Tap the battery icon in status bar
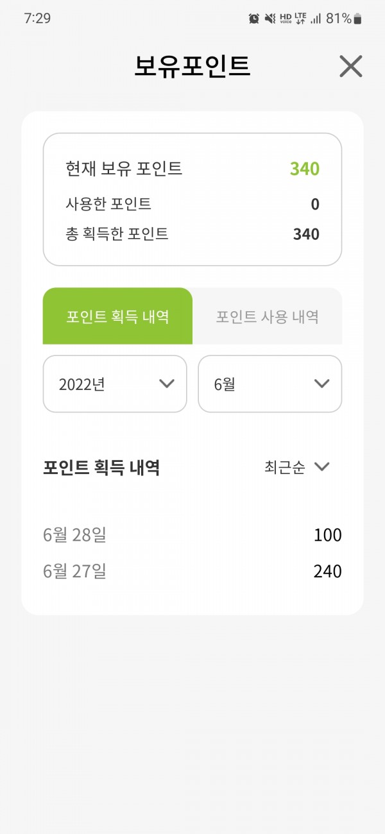 (357, 19)
